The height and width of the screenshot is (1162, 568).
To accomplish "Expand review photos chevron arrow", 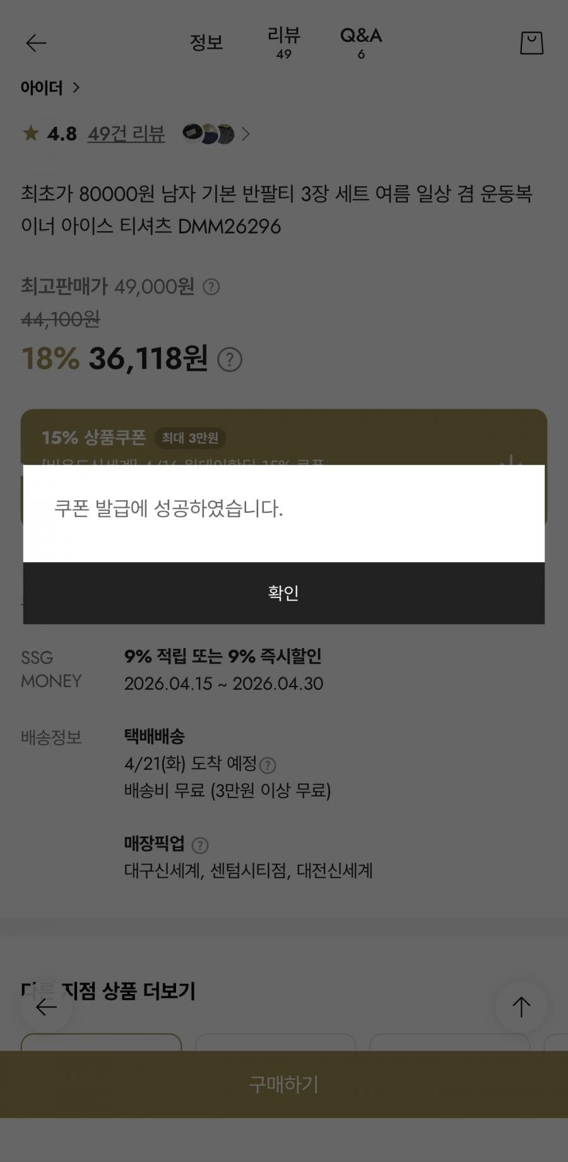I will click(x=246, y=134).
